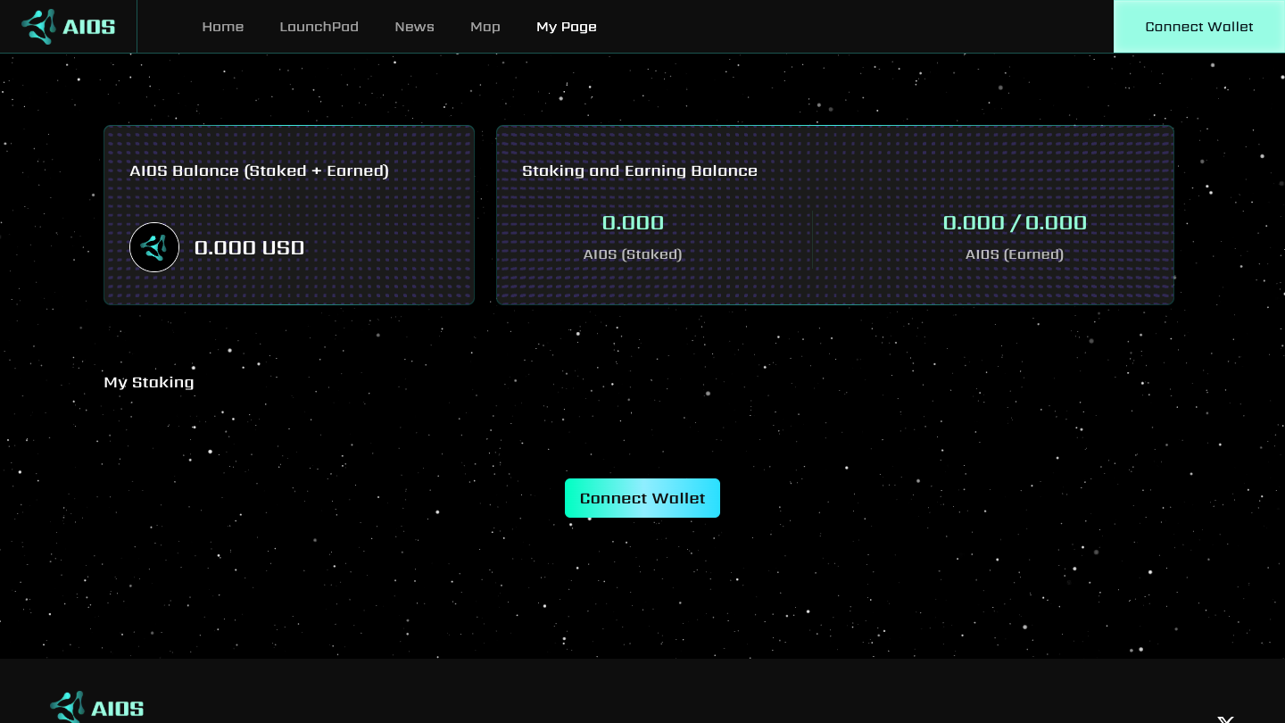Open the News nav item
The image size is (1285, 723).
coord(415,27)
